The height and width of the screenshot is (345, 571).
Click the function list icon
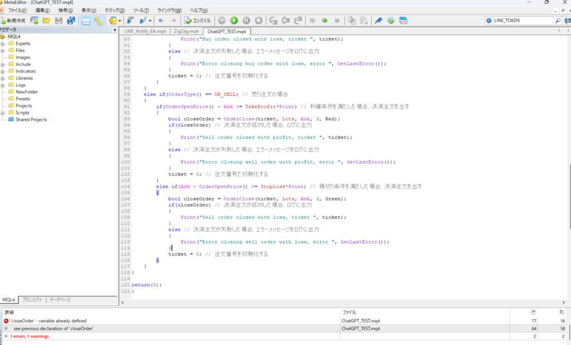tap(143, 21)
